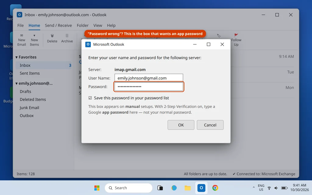The width and height of the screenshot is (312, 195).
Task: Open the Windows Start menu
Action: click(x=97, y=188)
